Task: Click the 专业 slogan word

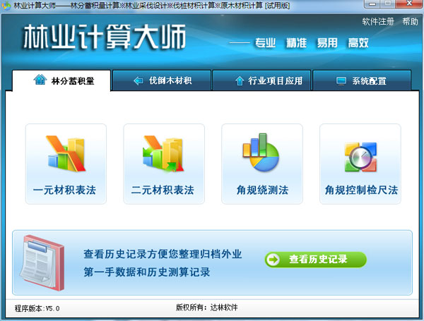Action: [x=265, y=43]
